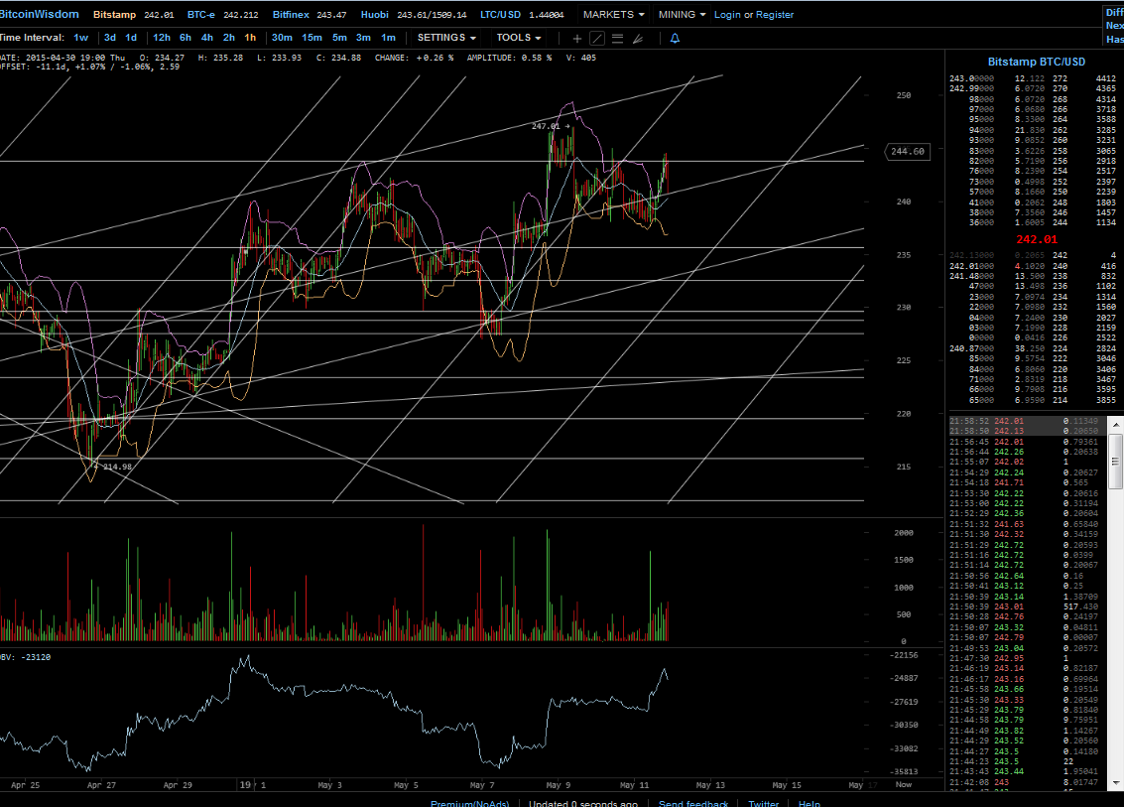Switch time interval to 4h

pyautogui.click(x=207, y=38)
